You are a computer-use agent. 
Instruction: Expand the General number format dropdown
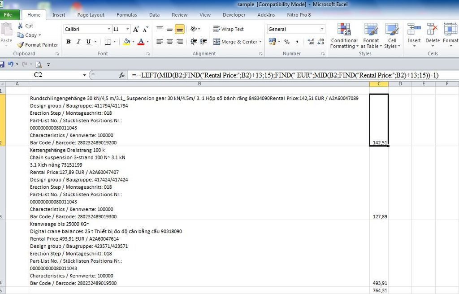tap(322, 29)
